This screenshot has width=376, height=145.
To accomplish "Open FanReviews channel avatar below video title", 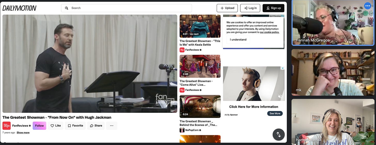I will pos(7,126).
